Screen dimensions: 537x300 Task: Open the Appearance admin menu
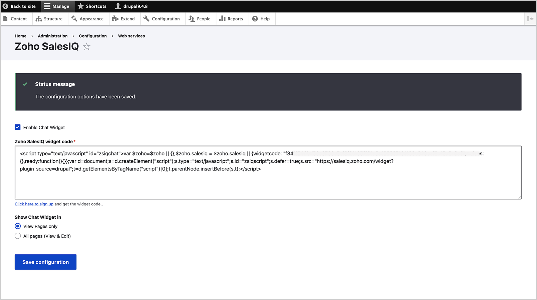click(x=87, y=19)
